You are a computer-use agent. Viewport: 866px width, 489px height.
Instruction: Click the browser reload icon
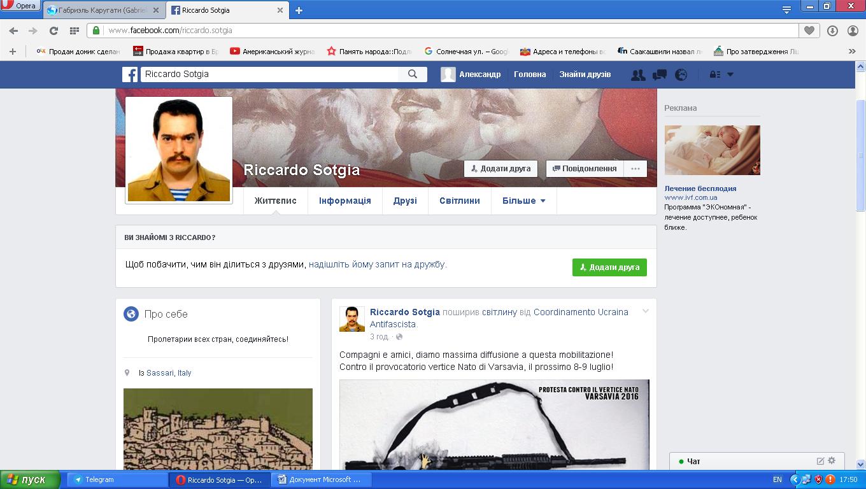click(x=53, y=31)
